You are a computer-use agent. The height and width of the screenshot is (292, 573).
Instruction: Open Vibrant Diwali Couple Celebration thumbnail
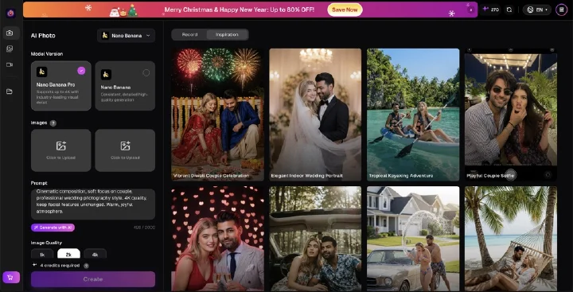[x=218, y=115]
